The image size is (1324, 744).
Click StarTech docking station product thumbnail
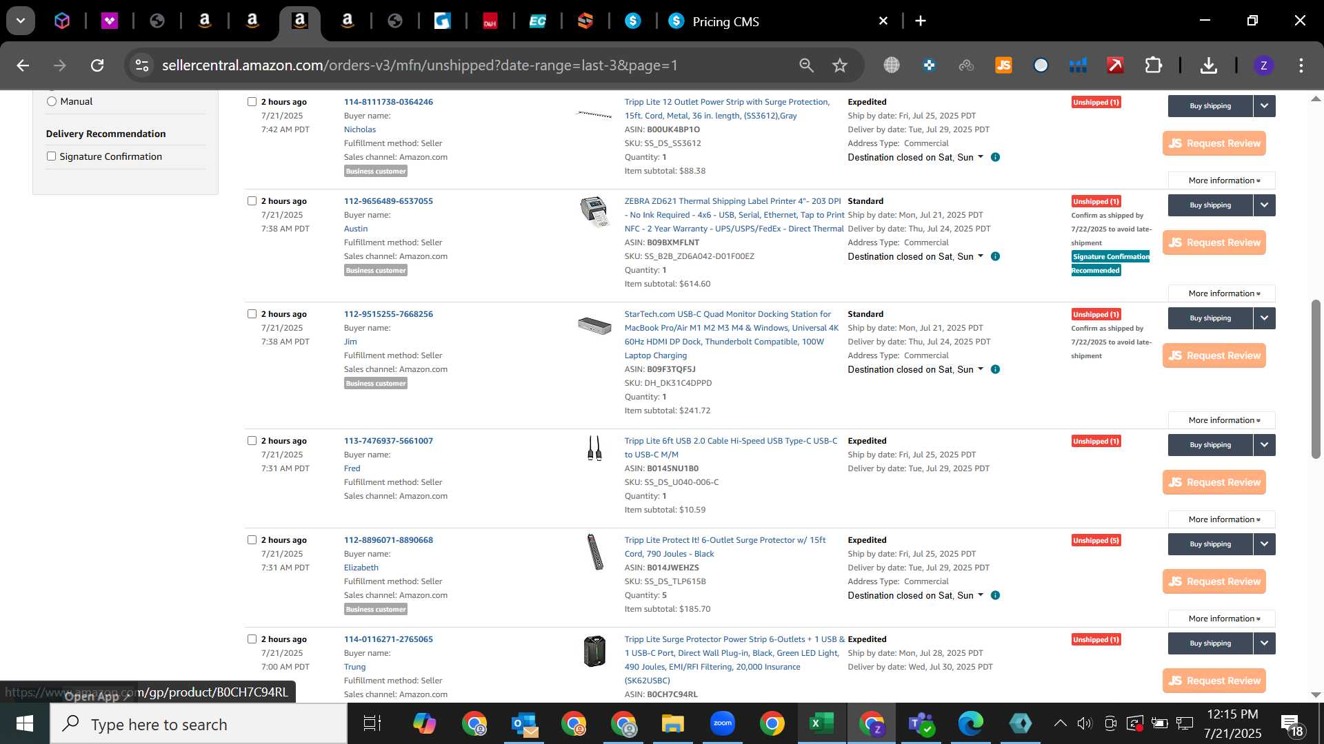point(594,325)
